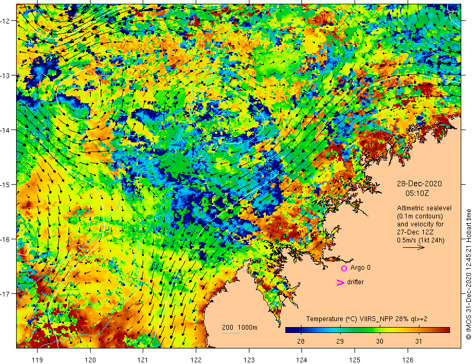Viewport: 472px width, 364px height.
Task: Click the longitude label 123
Action: [x=249, y=360]
